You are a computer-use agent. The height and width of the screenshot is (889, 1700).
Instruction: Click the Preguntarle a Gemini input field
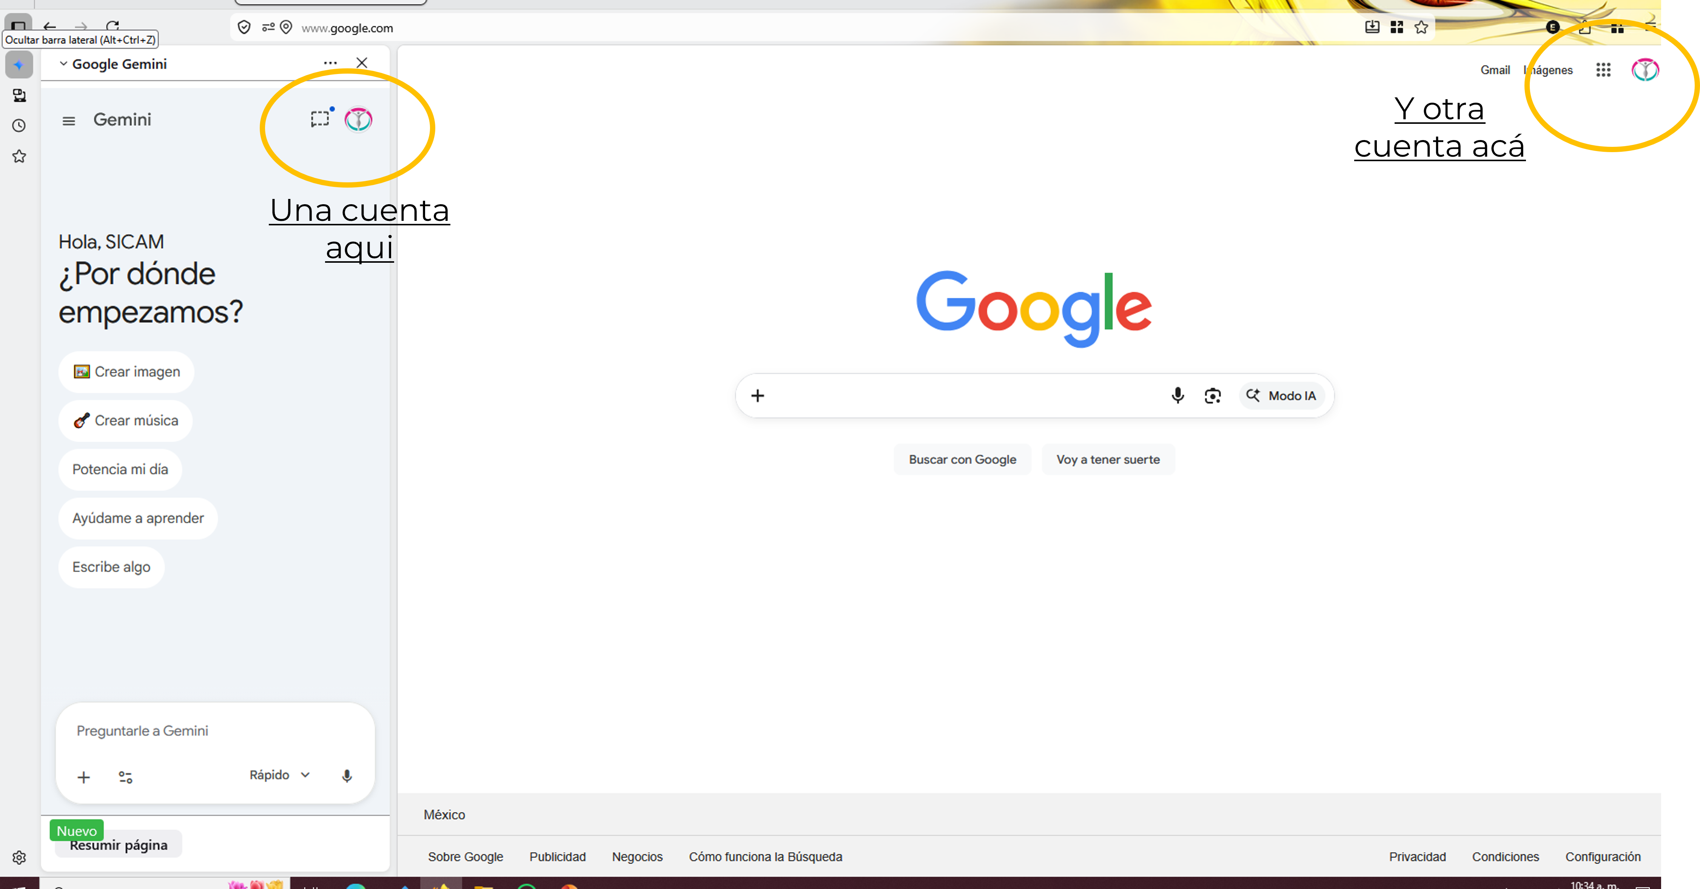click(214, 730)
